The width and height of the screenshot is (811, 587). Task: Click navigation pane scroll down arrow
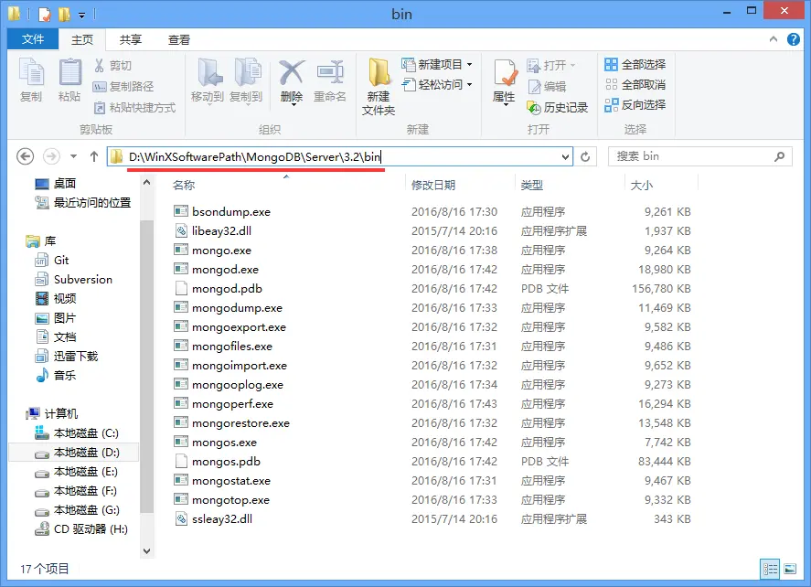point(147,550)
